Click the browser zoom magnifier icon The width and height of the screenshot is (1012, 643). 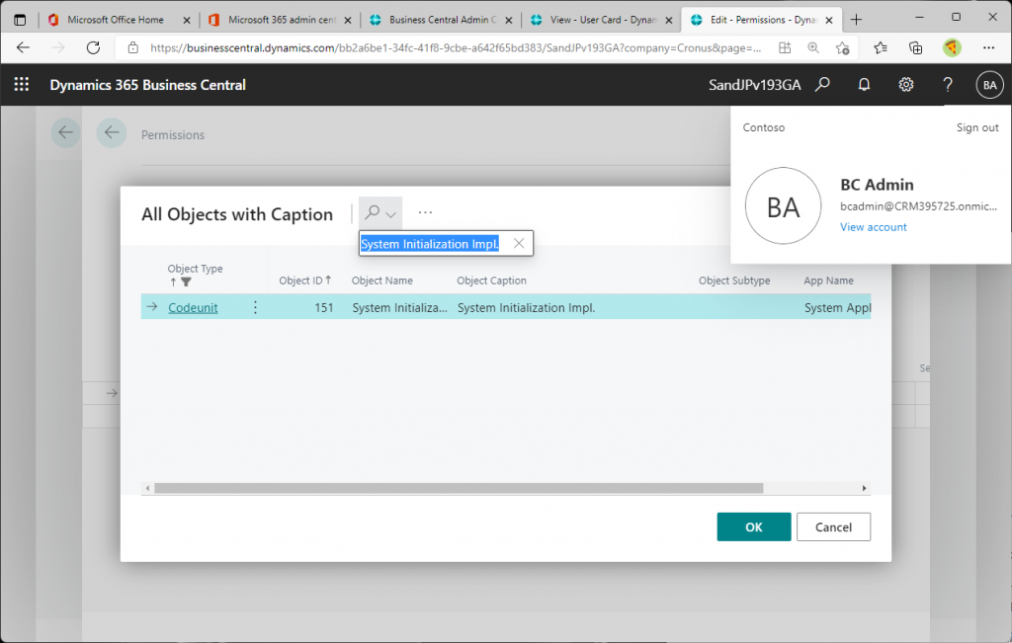813,47
